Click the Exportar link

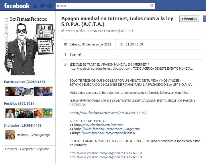click(x=11, y=149)
